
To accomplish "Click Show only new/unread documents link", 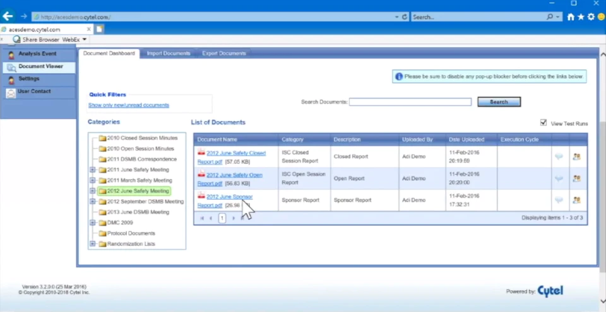I will tap(129, 105).
